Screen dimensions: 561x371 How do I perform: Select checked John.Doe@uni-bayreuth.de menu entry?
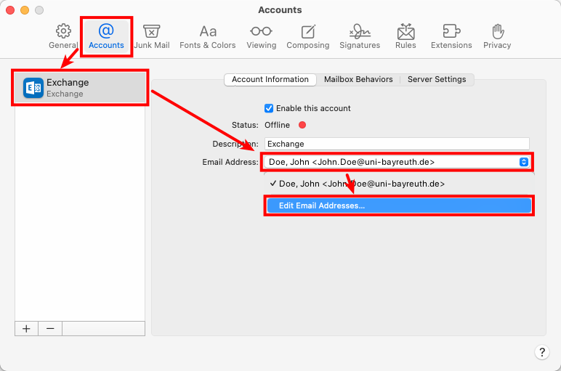[x=361, y=184]
